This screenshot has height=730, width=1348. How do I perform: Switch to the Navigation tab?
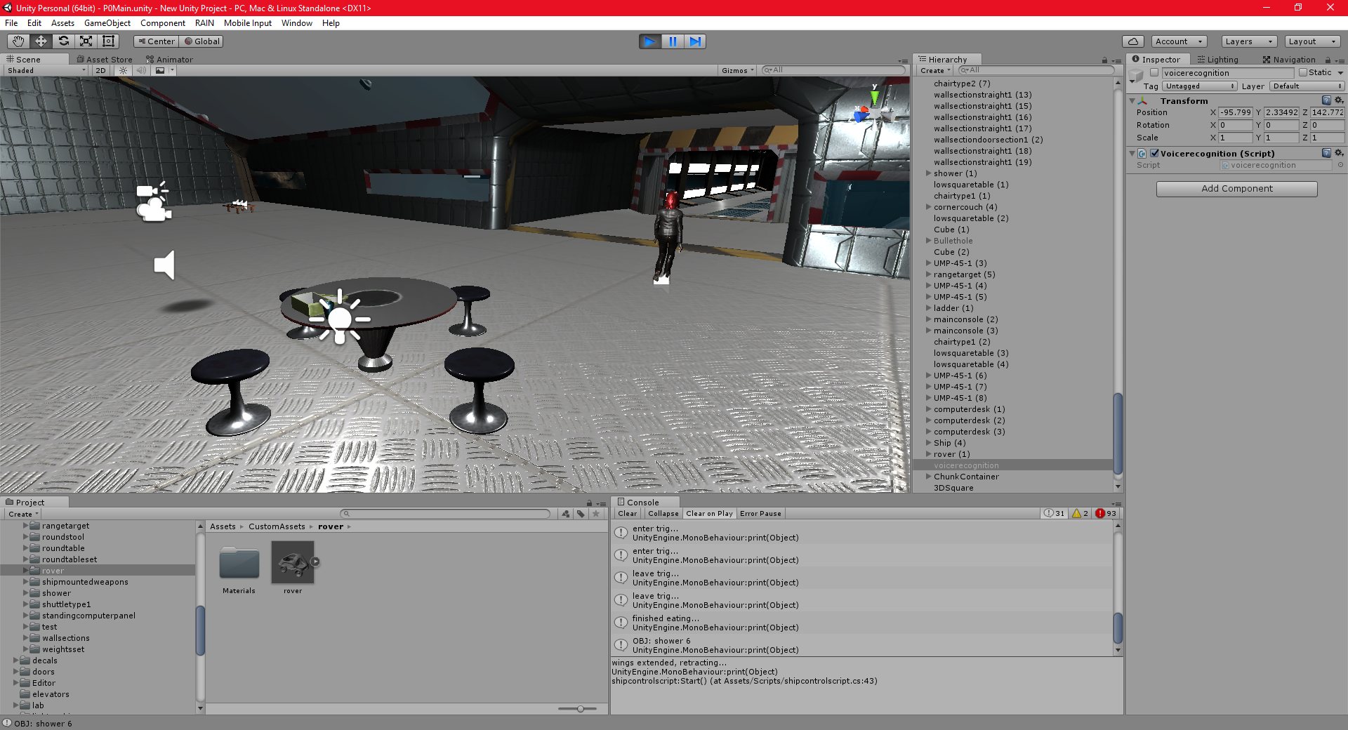click(x=1289, y=60)
